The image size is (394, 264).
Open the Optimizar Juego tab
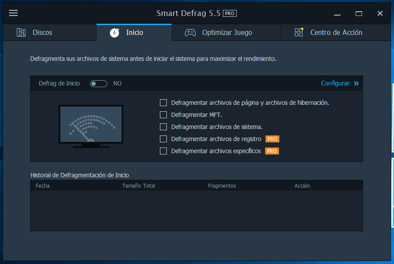[x=226, y=32]
